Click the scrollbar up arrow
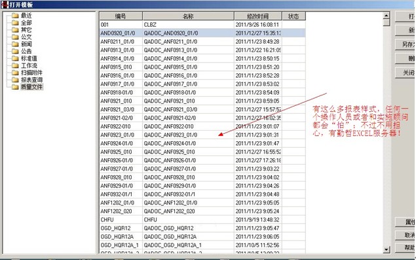The image size is (416, 260). point(387,15)
